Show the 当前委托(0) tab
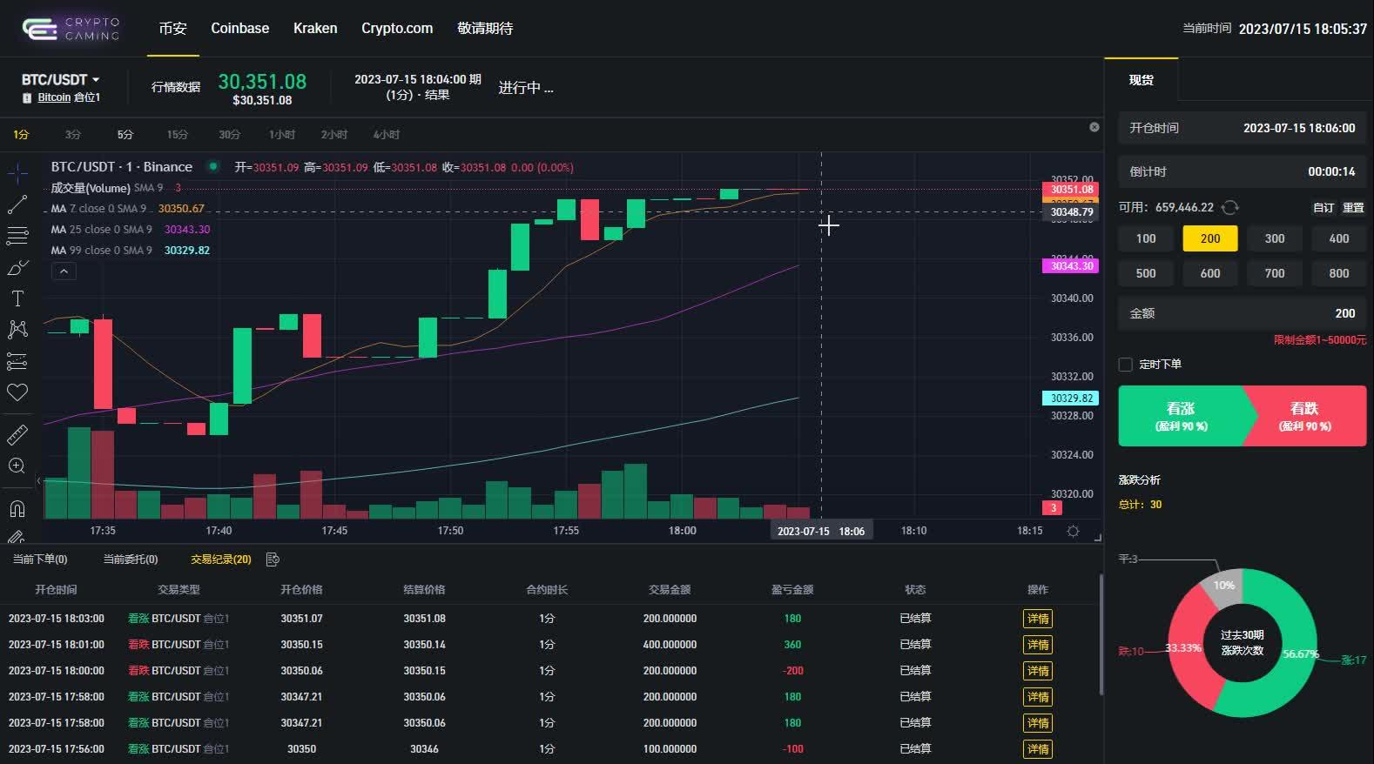The height and width of the screenshot is (764, 1374). (131, 560)
